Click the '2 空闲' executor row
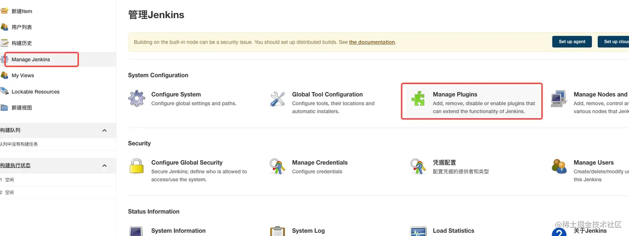629x236 pixels. [58, 192]
